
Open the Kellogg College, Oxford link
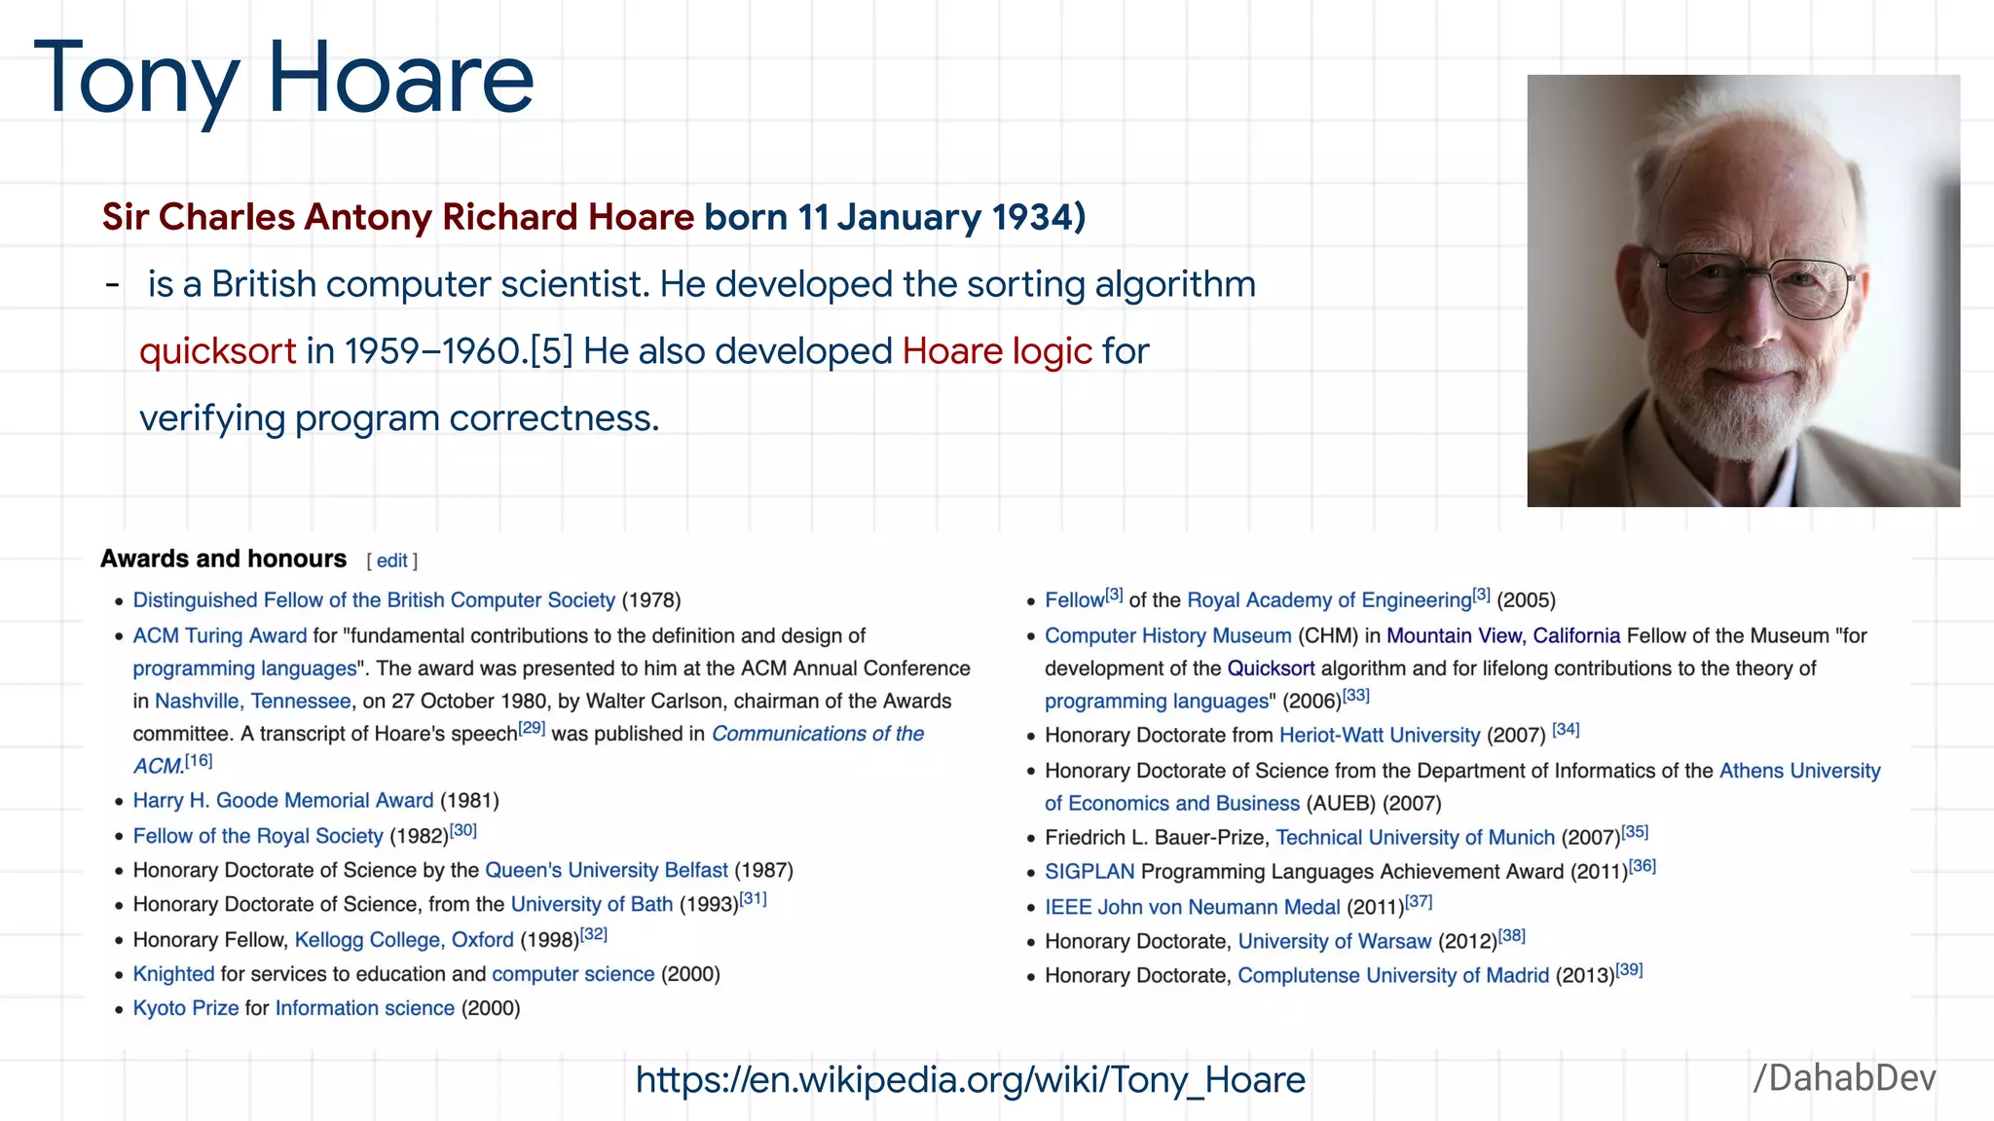pyautogui.click(x=404, y=940)
